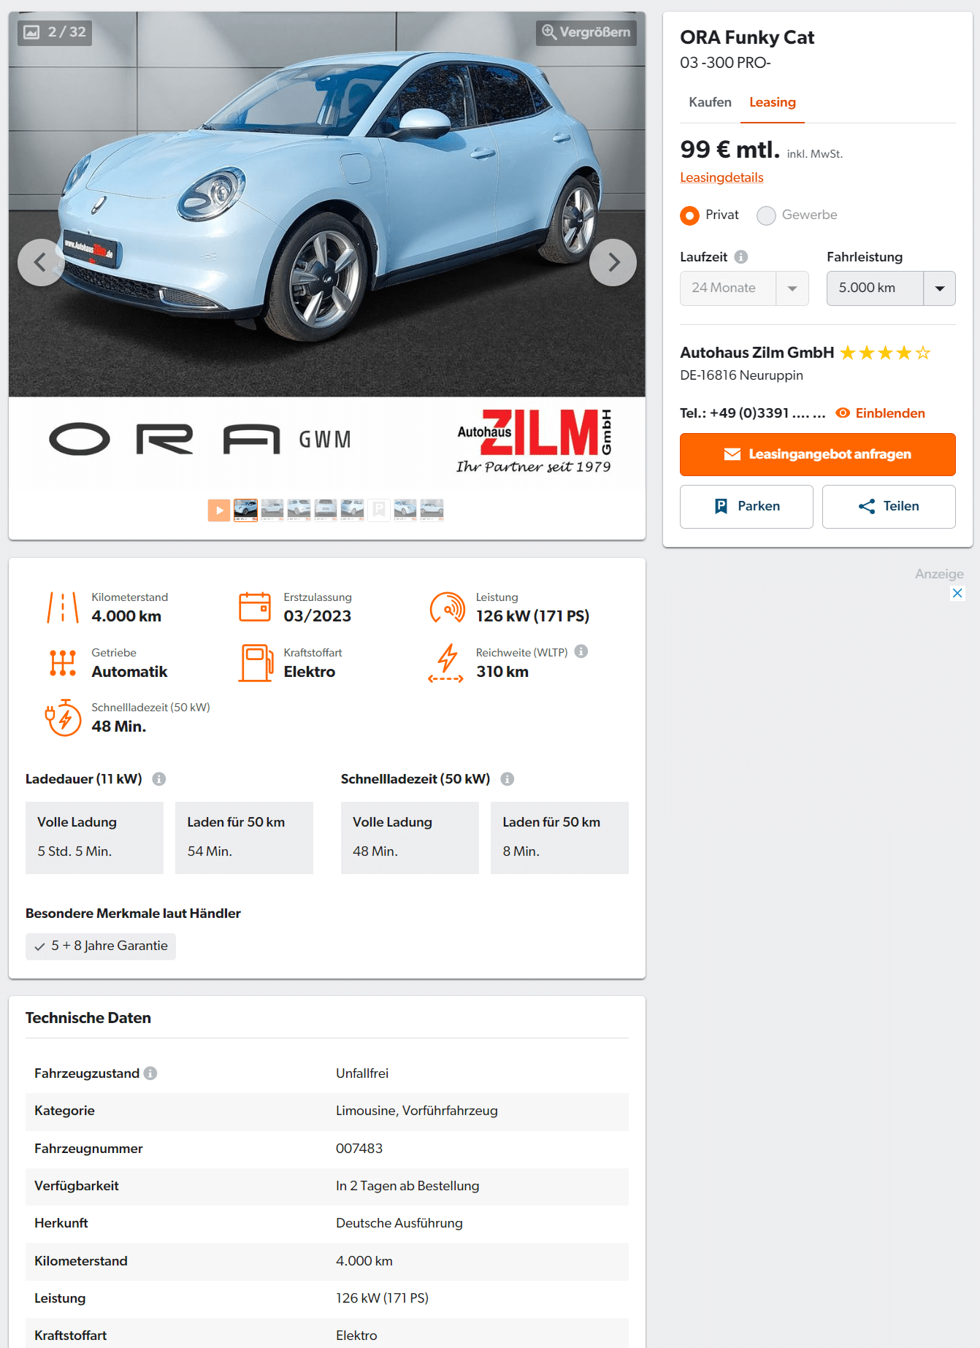Click the Getriebe gearshift icon
This screenshot has width=980, height=1348.
point(63,663)
